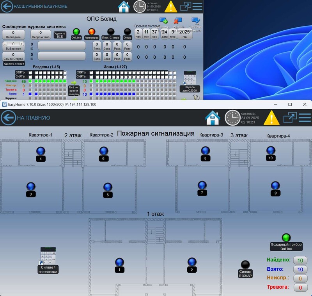
Task: Click the Сигнал ПОЖАР indicator
Action: 245,264
